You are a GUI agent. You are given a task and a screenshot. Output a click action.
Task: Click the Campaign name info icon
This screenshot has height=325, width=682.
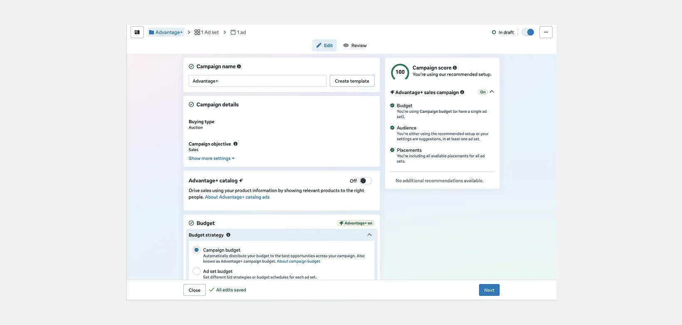tap(239, 66)
